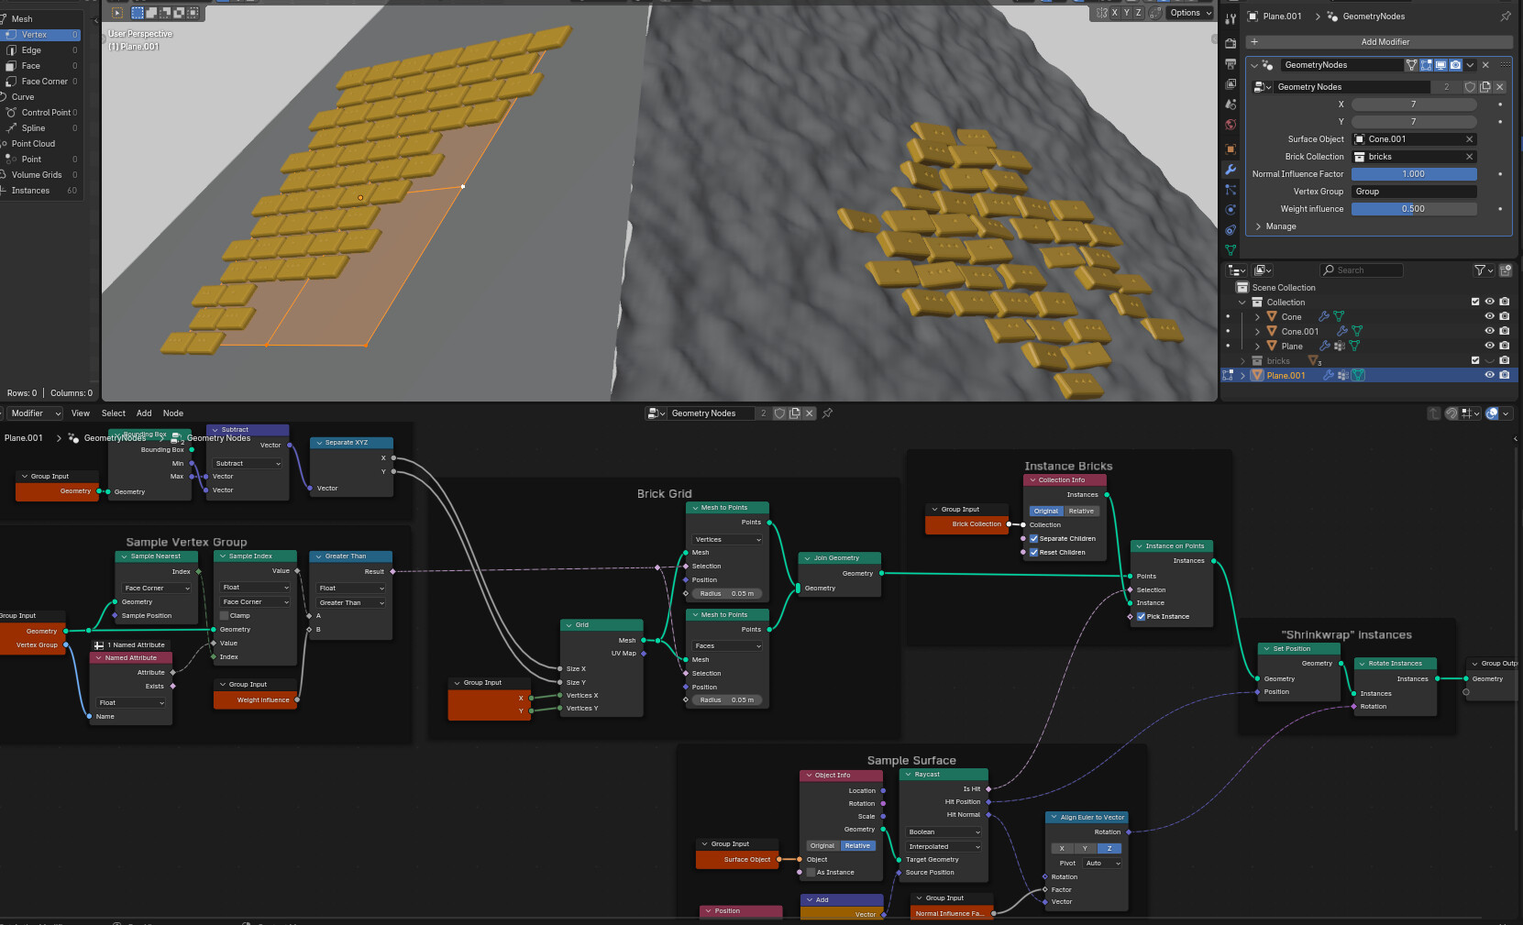
Task: Open the World properties tab
Action: pos(1231,124)
